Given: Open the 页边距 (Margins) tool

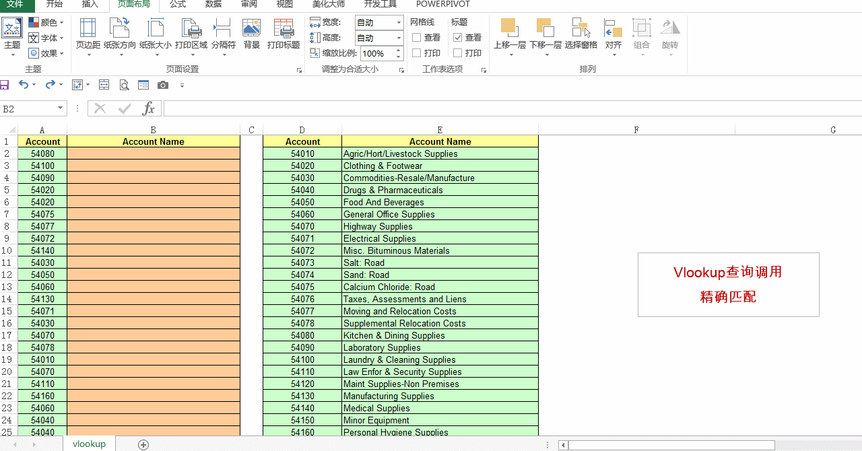Looking at the screenshot, I should (88, 29).
